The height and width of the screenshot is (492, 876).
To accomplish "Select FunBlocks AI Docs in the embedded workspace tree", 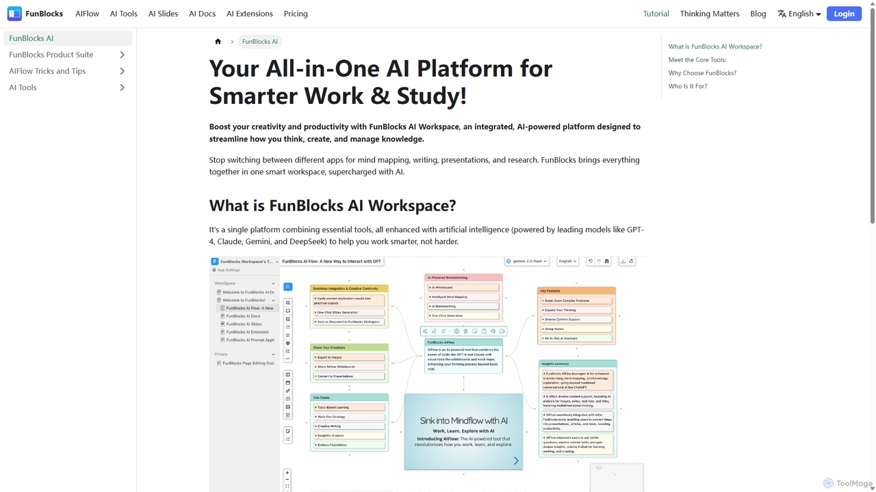I will click(x=243, y=316).
